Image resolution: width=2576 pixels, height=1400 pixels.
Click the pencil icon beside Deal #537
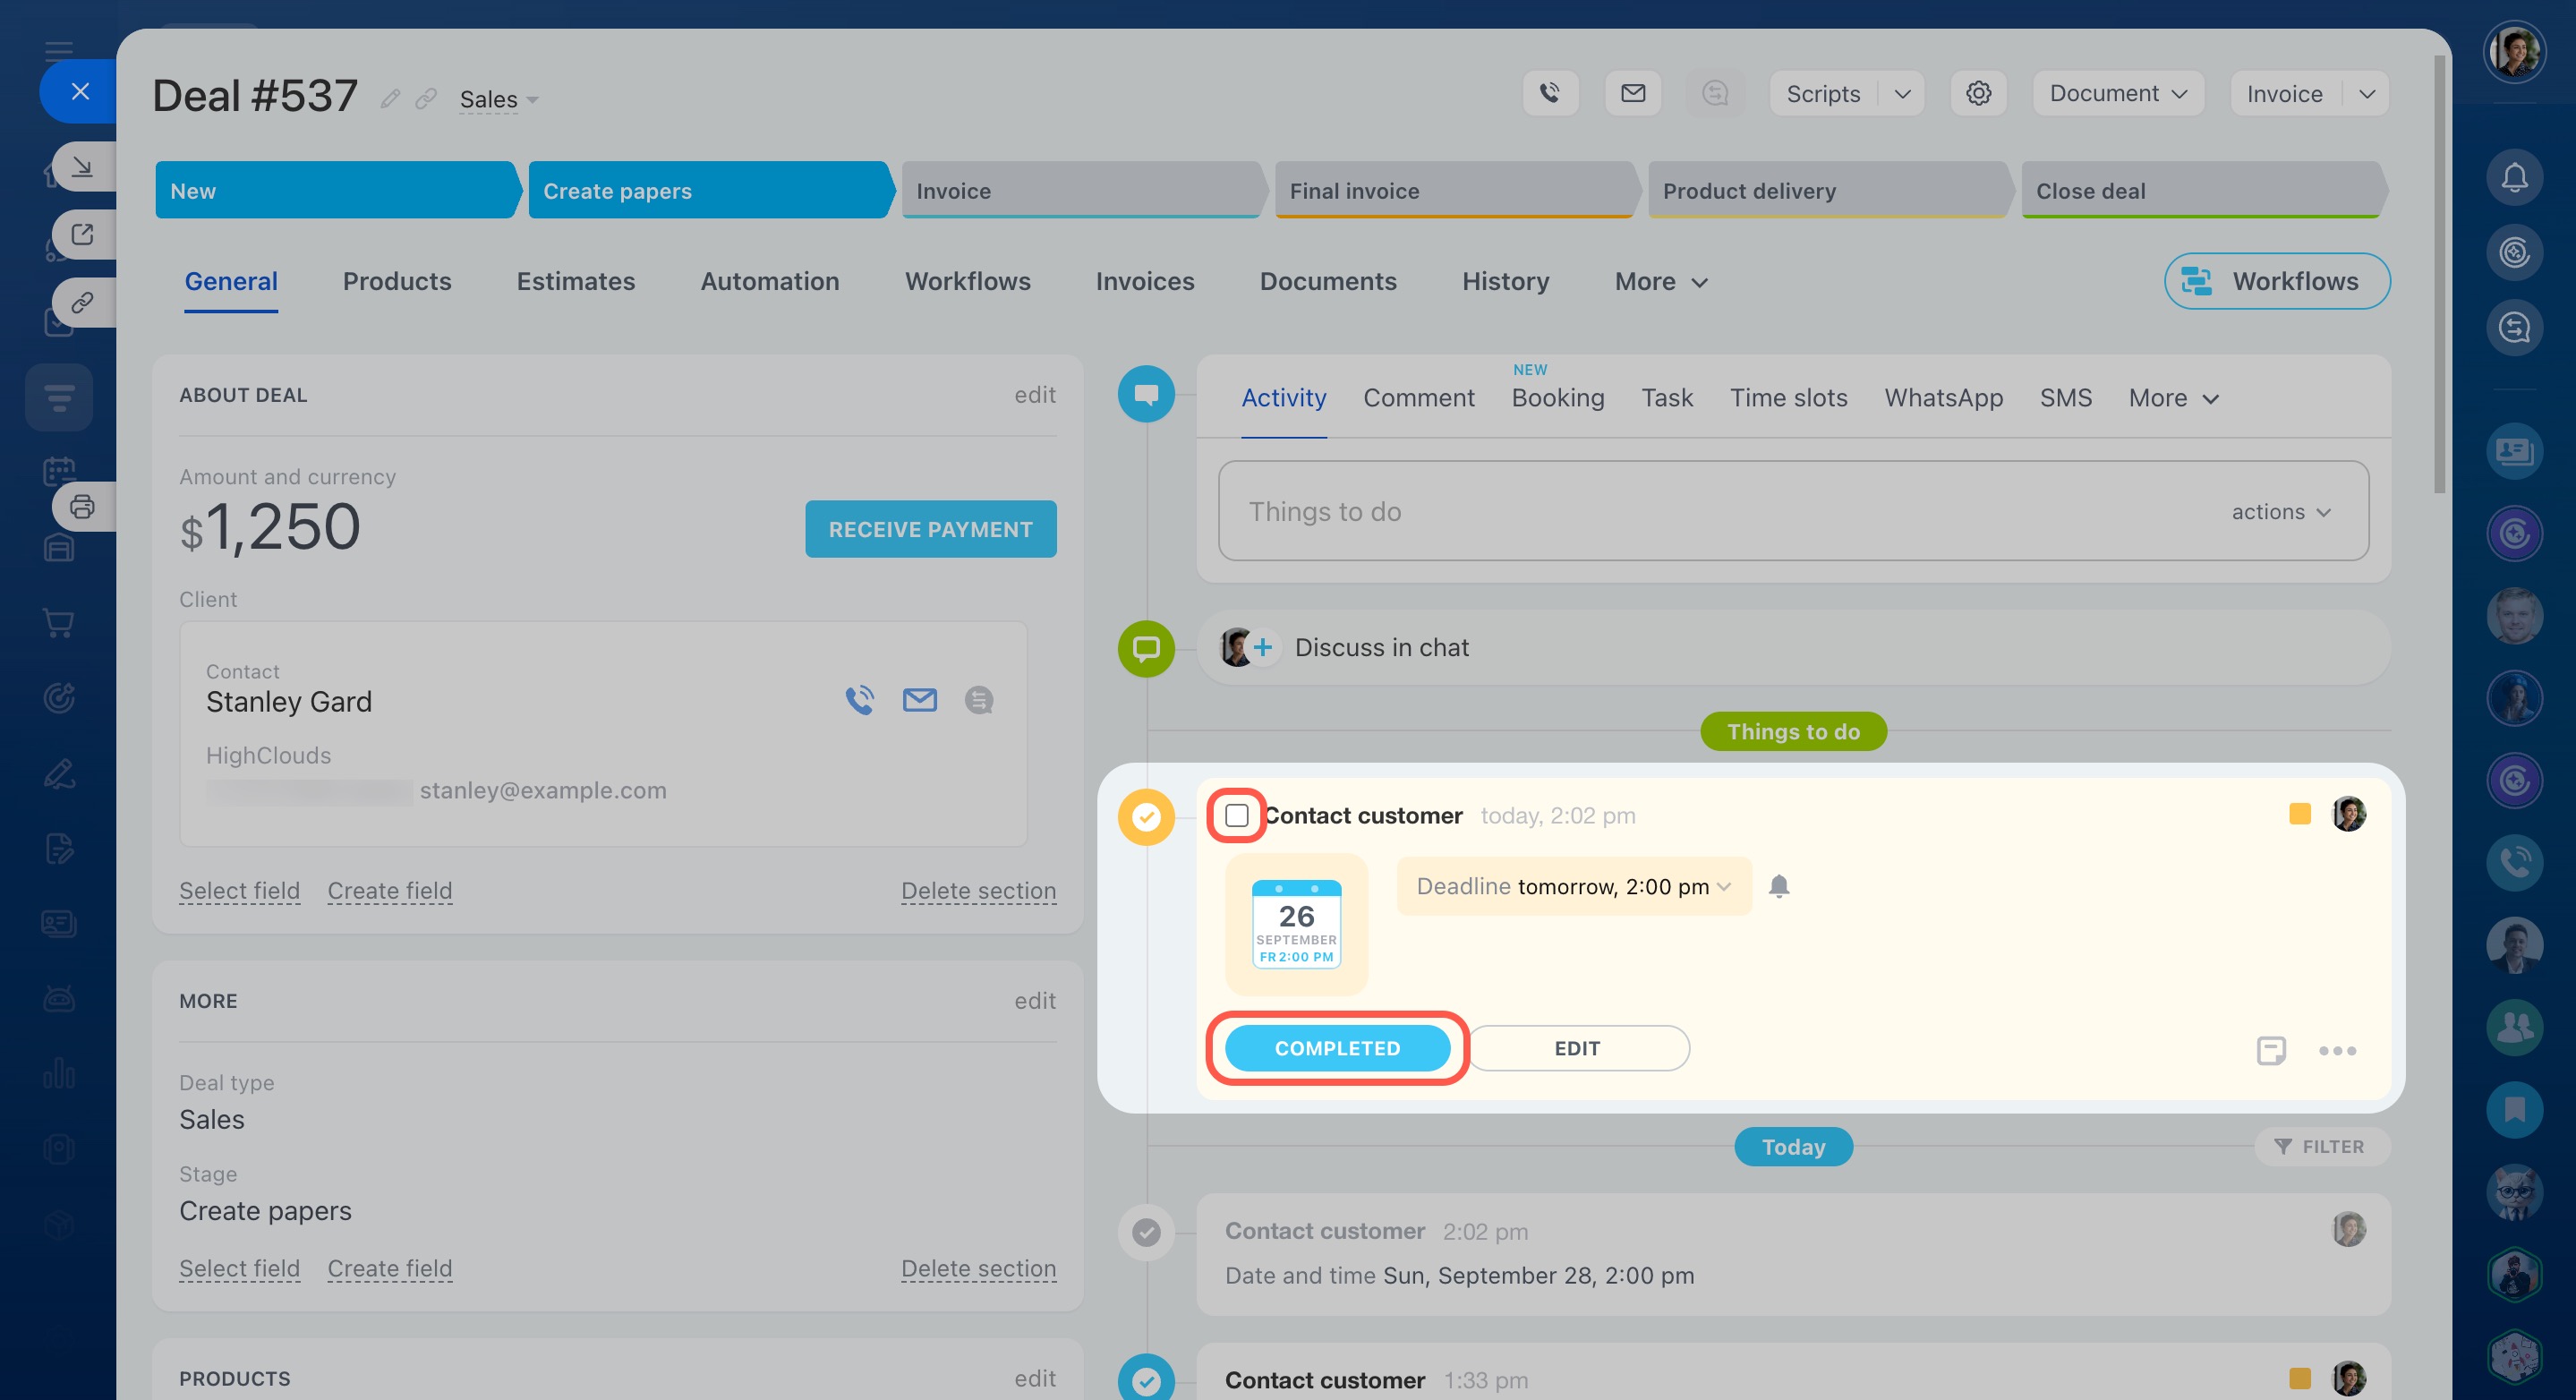390,98
